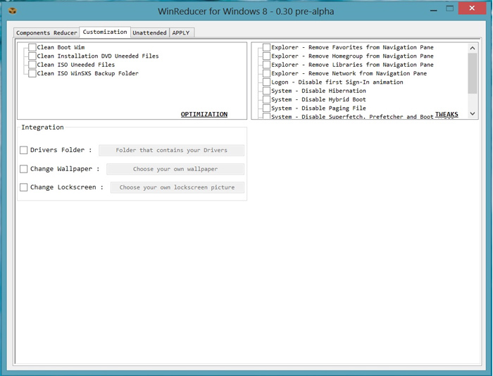Screen dimensions: 493x376
Task: Open the Unattended tab
Action: (x=149, y=32)
